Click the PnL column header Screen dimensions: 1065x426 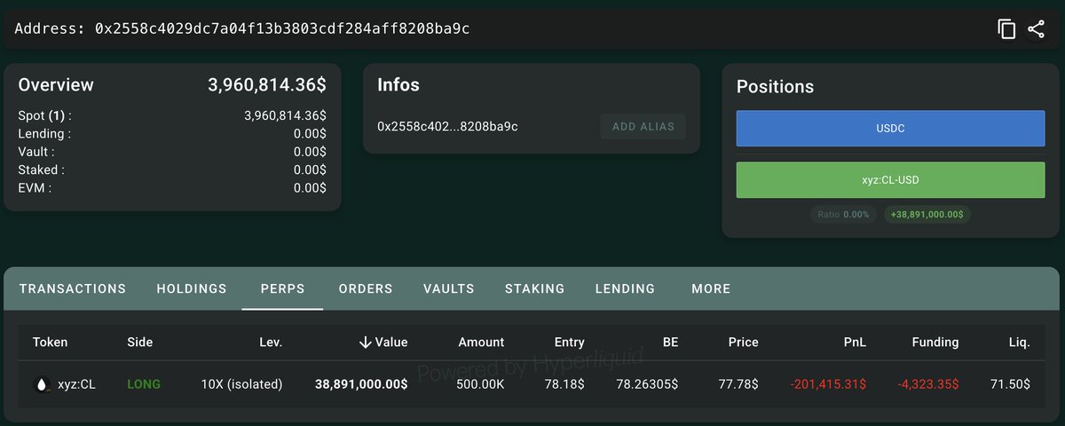(x=855, y=342)
